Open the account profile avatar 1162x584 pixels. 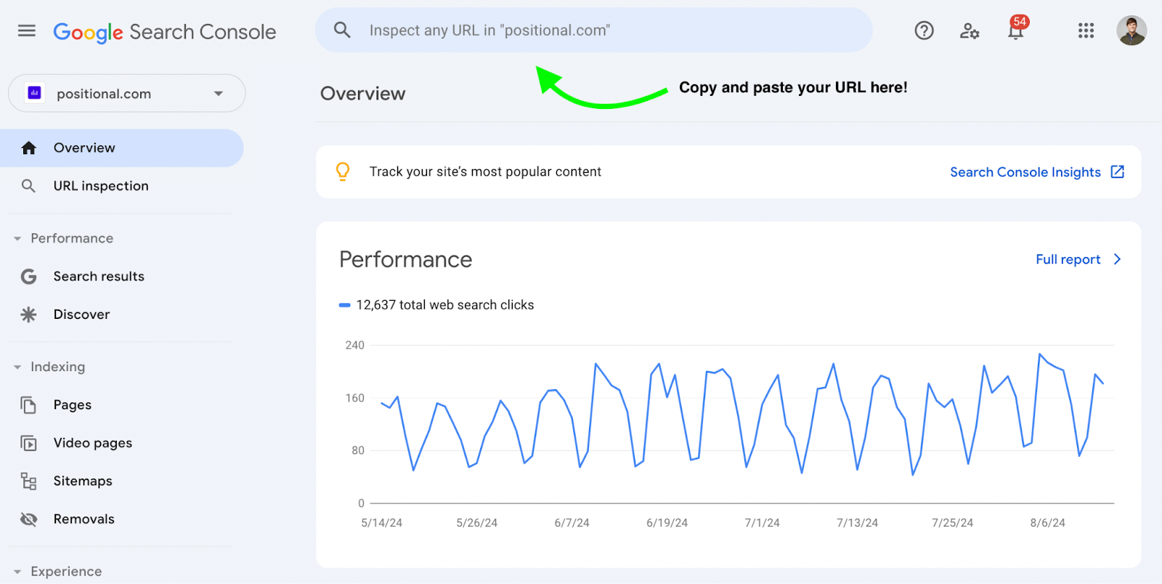(1131, 31)
